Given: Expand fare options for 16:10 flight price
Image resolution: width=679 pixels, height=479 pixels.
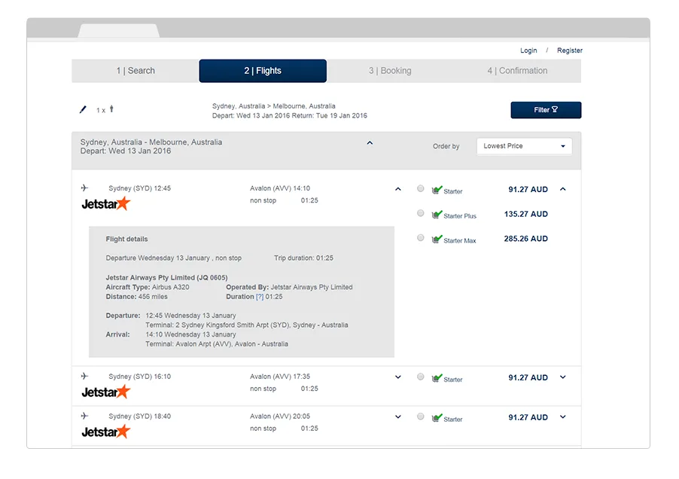Looking at the screenshot, I should pos(562,377).
